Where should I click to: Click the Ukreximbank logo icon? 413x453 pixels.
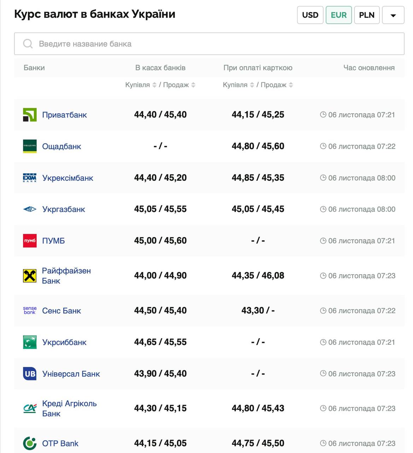30,178
